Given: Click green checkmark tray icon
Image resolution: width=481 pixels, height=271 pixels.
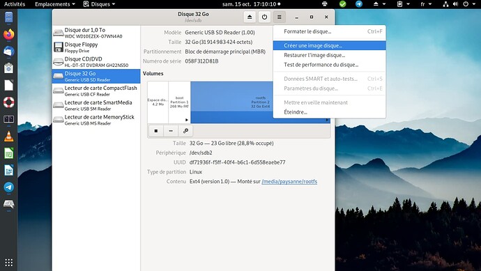Looking at the screenshot, I should click(x=343, y=4).
